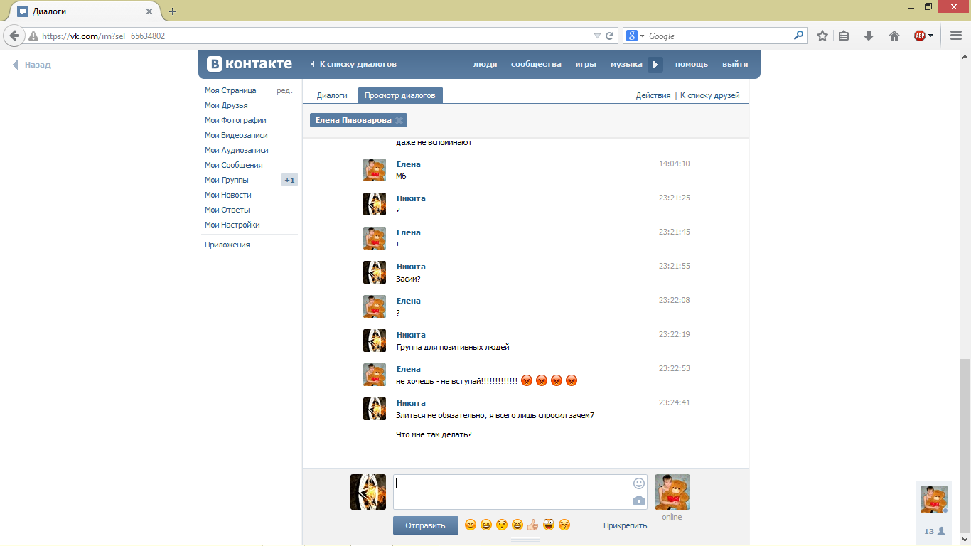Log out with the выйти link
The image size is (971, 546).
[735, 64]
